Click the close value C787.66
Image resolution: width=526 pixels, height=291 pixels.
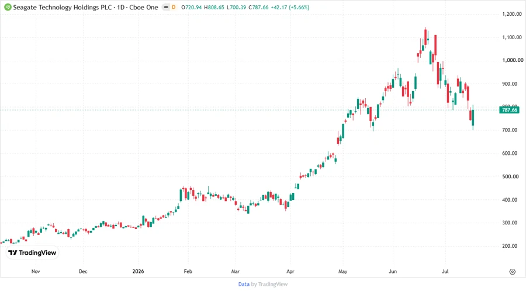pos(258,7)
